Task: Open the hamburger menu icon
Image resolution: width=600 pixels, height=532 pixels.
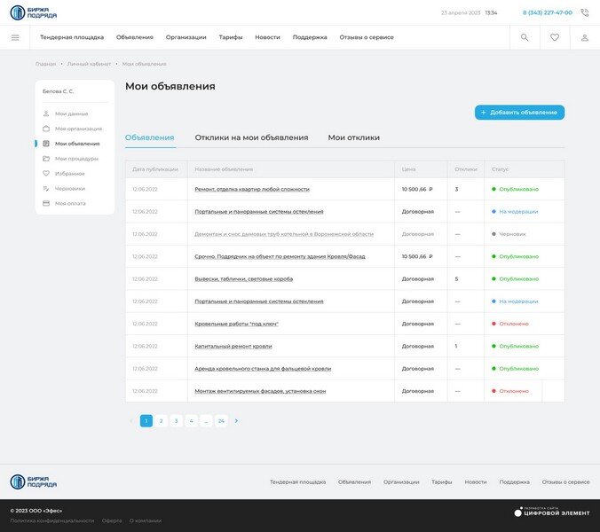Action: [x=15, y=37]
